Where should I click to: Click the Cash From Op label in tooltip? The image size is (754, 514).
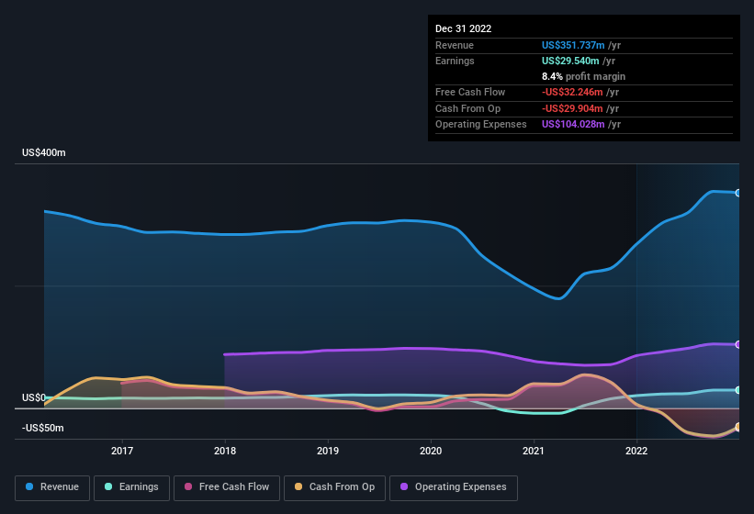[x=467, y=108]
